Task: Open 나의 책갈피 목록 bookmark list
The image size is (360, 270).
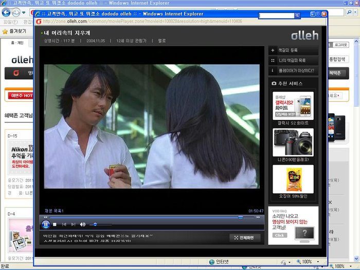Action: [293, 60]
